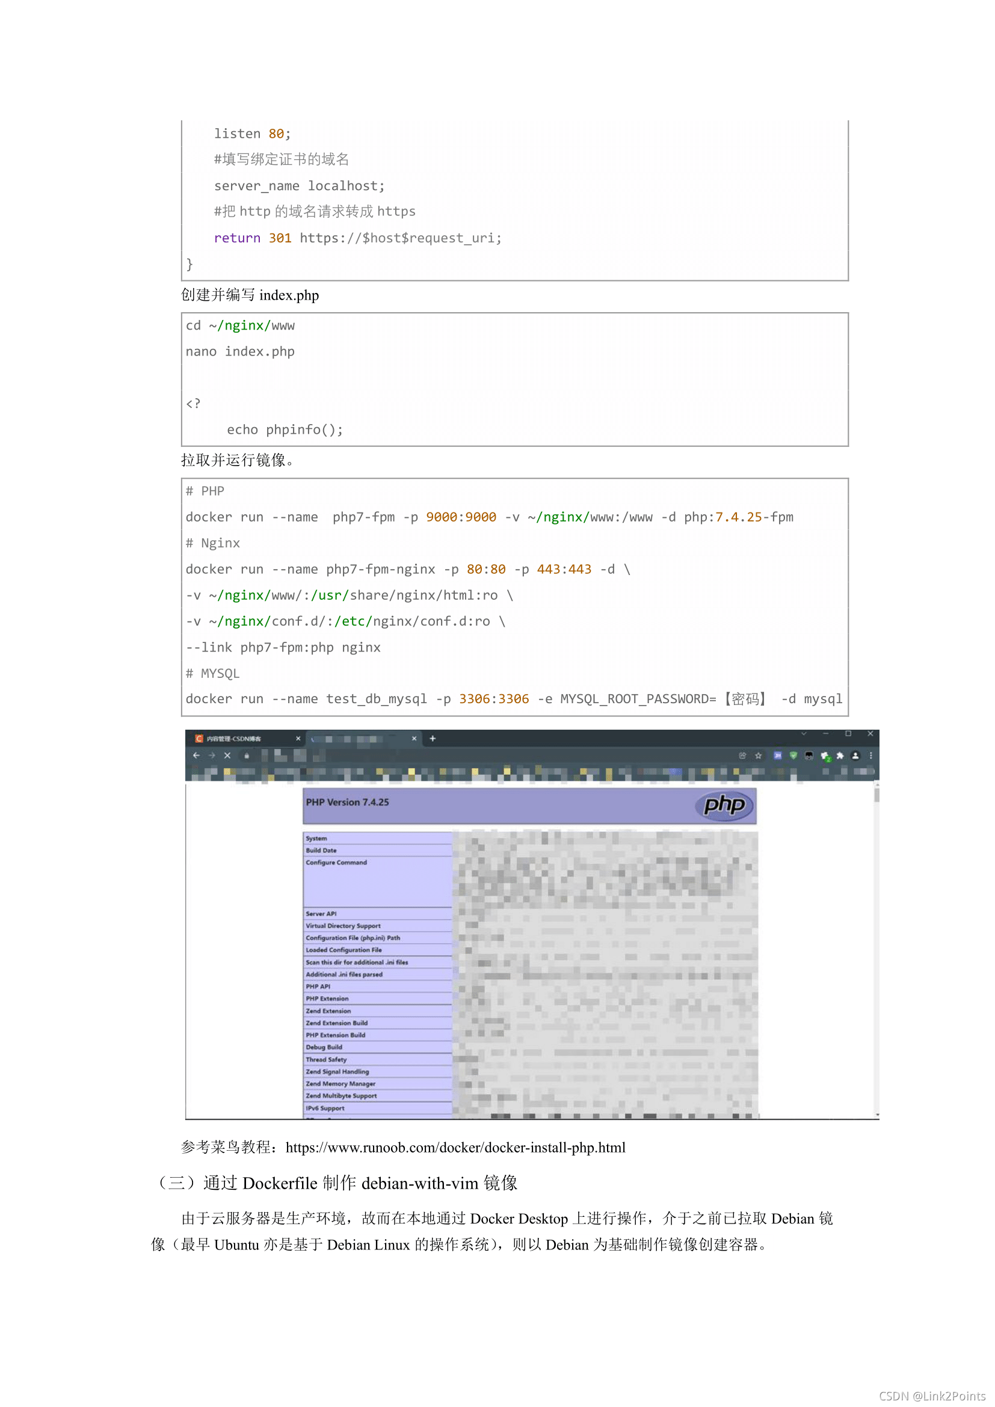Click the 'cd ~/nginx/www' command line
Image resolution: width=995 pixels, height=1407 pixels.
(240, 325)
